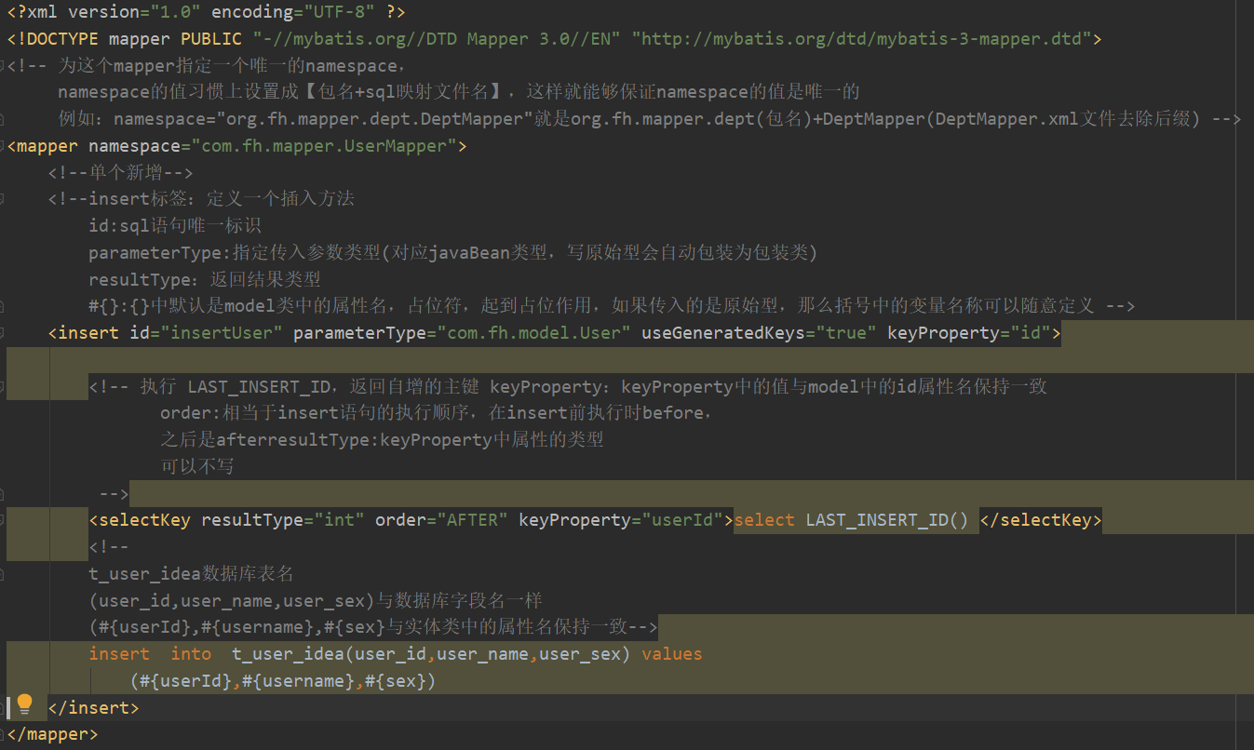The width and height of the screenshot is (1254, 750).
Task: Click the comment line starting '#{}:{}中默认是model类'
Action: [x=612, y=306]
